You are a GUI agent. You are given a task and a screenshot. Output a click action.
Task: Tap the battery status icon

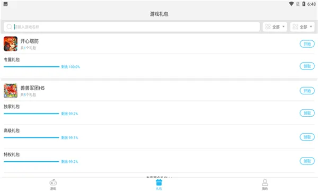point(304,4)
